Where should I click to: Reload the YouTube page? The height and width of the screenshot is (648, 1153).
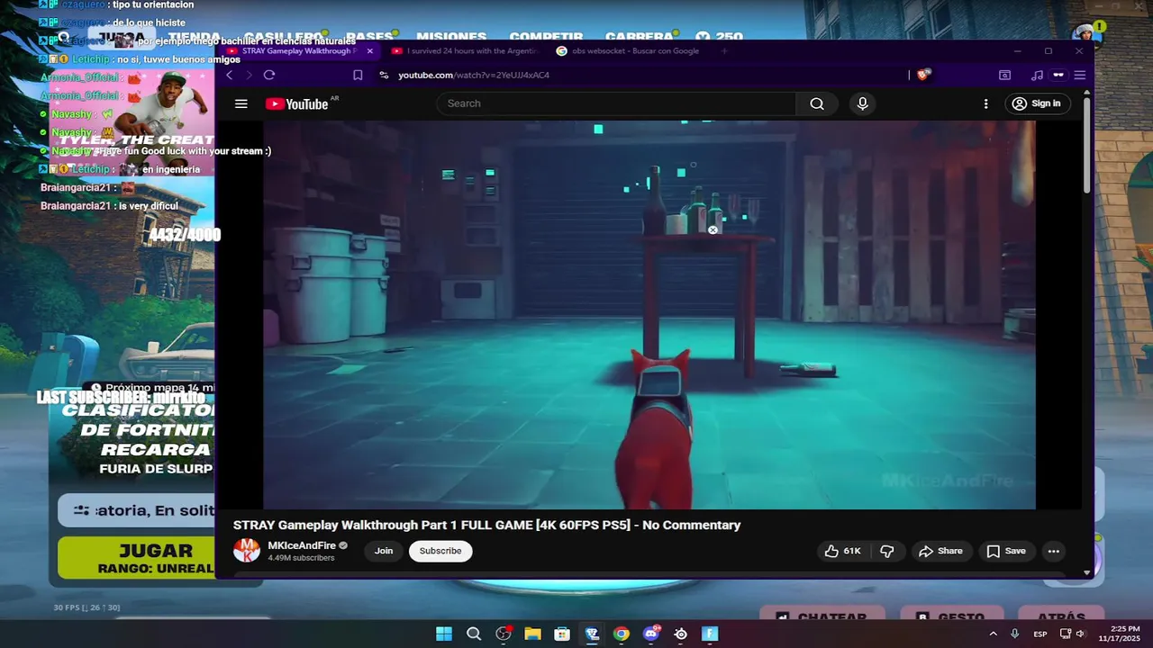coord(268,75)
